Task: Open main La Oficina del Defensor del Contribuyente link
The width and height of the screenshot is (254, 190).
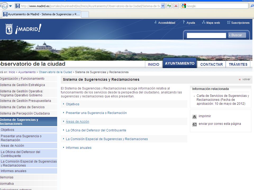Action: (x=96, y=130)
